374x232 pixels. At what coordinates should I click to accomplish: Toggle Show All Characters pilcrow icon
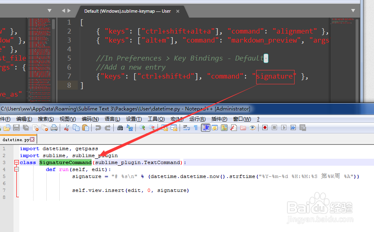[x=196, y=128]
